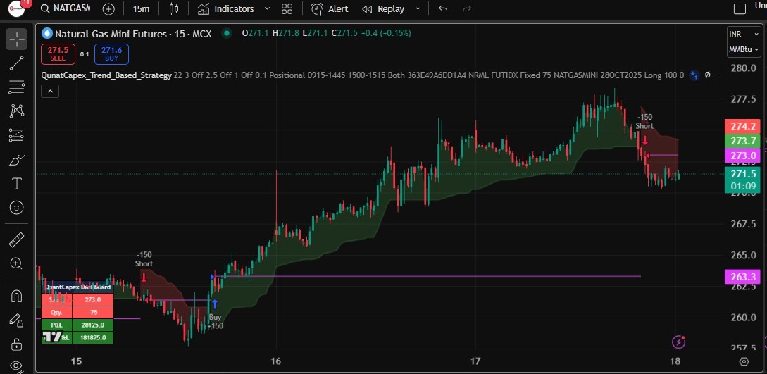Select the QunatCapex_Trend_Based_Strategy legend label
The height and width of the screenshot is (374, 767).
click(x=106, y=75)
